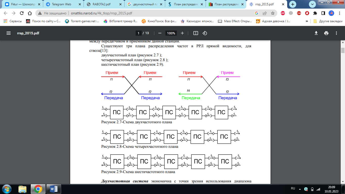Open the Mass Effect bookmark
The height and width of the screenshot is (194, 345).
pyautogui.click(x=235, y=21)
